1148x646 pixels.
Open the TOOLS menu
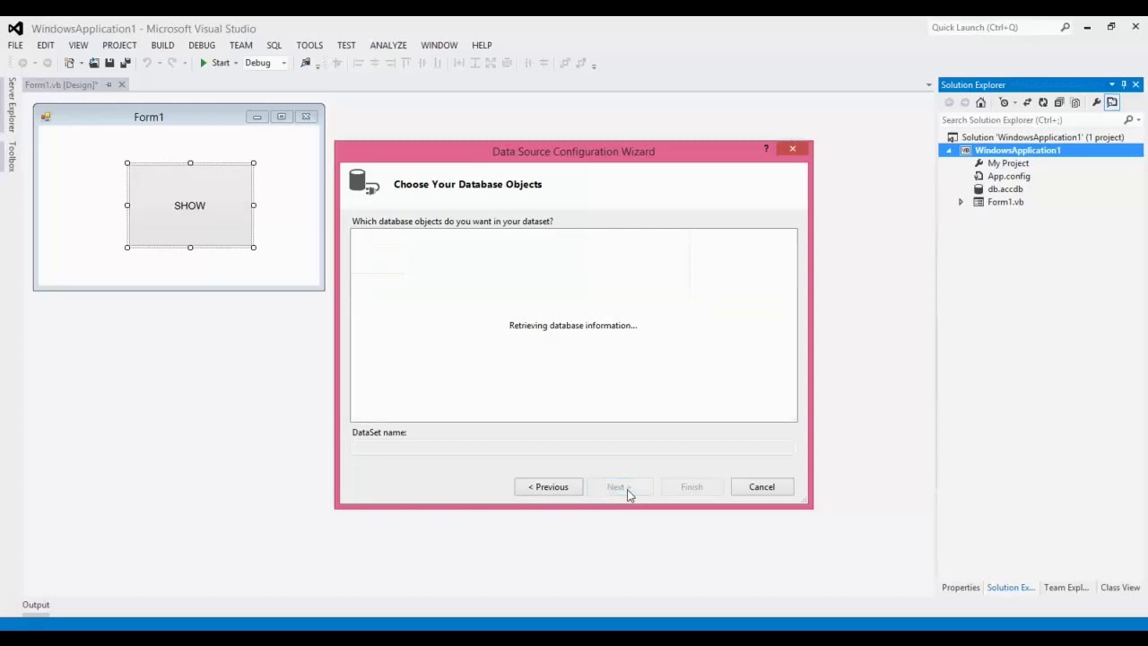(x=309, y=45)
